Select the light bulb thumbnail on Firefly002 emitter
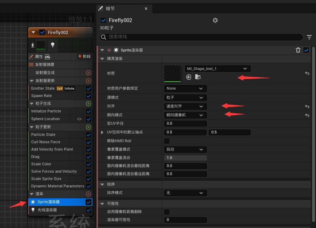The width and height of the screenshot is (316, 228). (x=53, y=45)
